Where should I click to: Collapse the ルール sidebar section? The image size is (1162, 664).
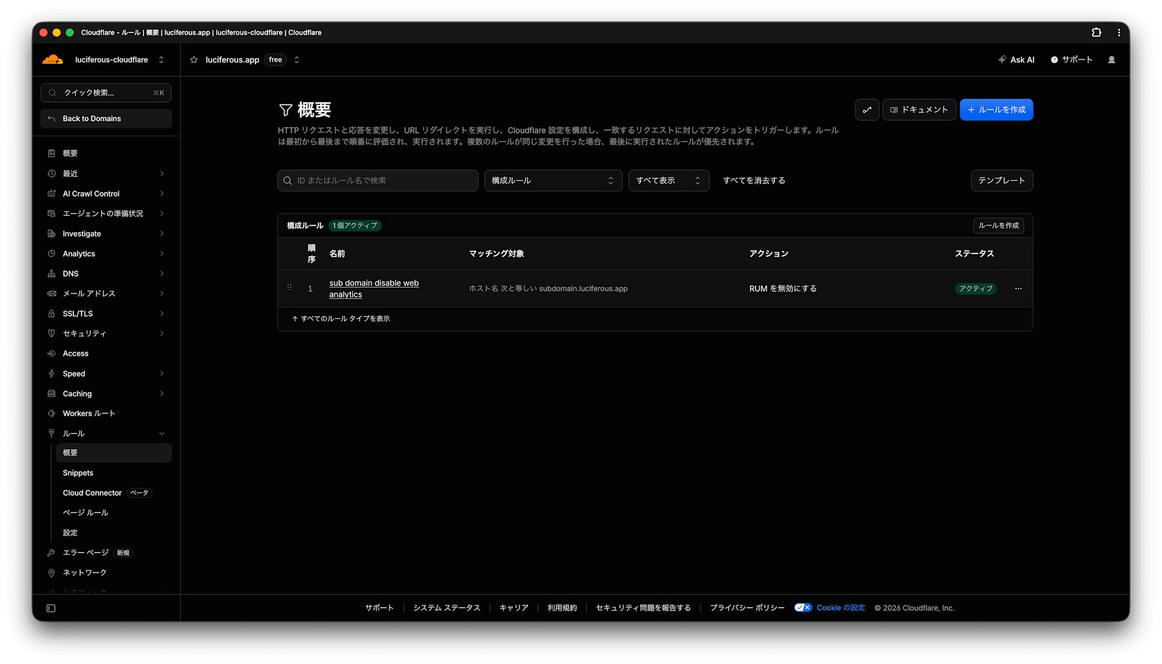coord(162,434)
